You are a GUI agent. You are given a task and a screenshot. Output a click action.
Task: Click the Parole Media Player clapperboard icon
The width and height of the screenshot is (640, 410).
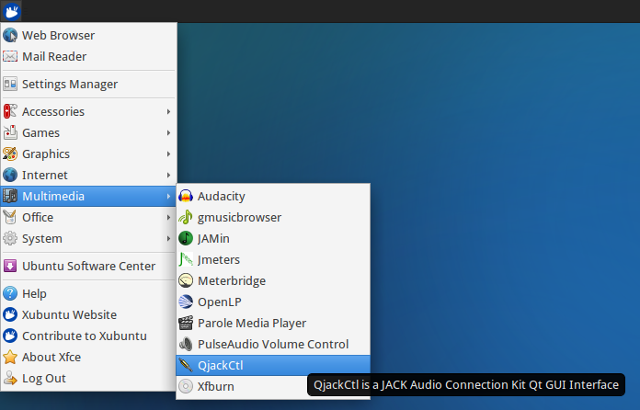(187, 324)
